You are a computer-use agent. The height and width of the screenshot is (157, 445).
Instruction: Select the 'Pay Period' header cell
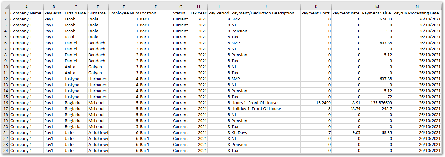coord(219,13)
